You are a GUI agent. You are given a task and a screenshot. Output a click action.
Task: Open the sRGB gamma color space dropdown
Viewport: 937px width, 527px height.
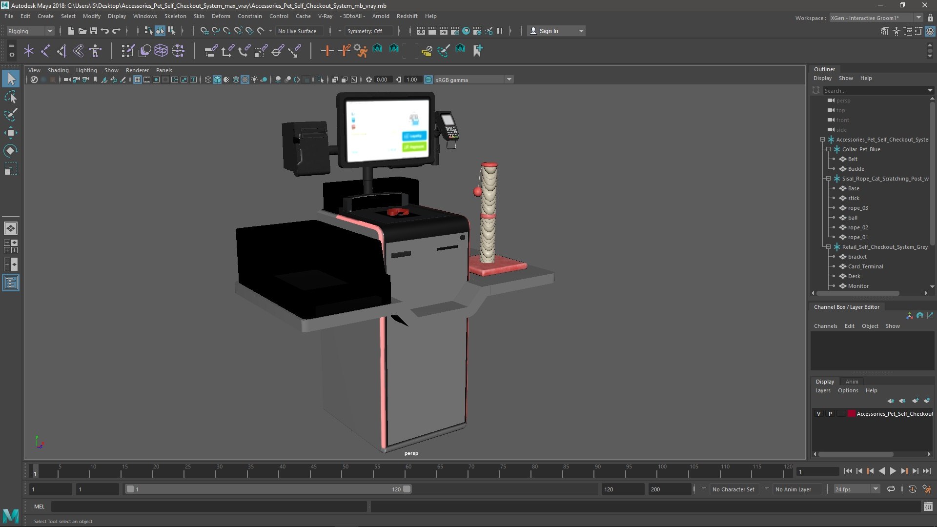coord(473,80)
